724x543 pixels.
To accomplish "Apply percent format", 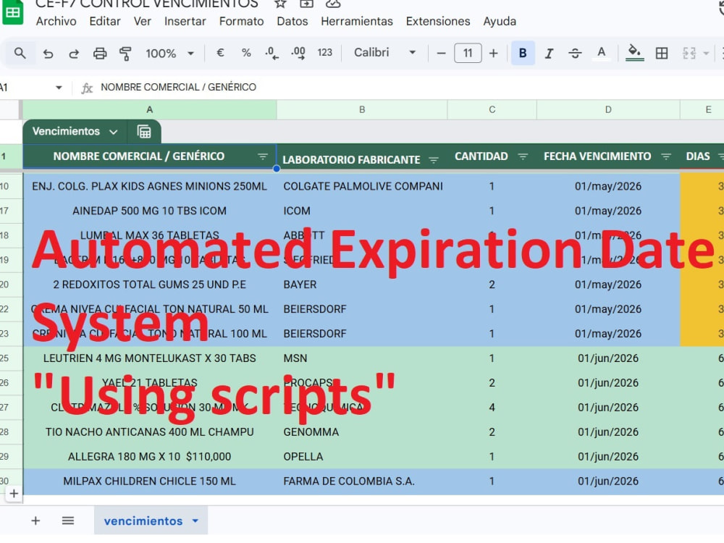I will (246, 53).
